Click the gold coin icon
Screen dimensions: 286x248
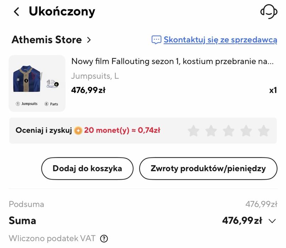(x=78, y=130)
